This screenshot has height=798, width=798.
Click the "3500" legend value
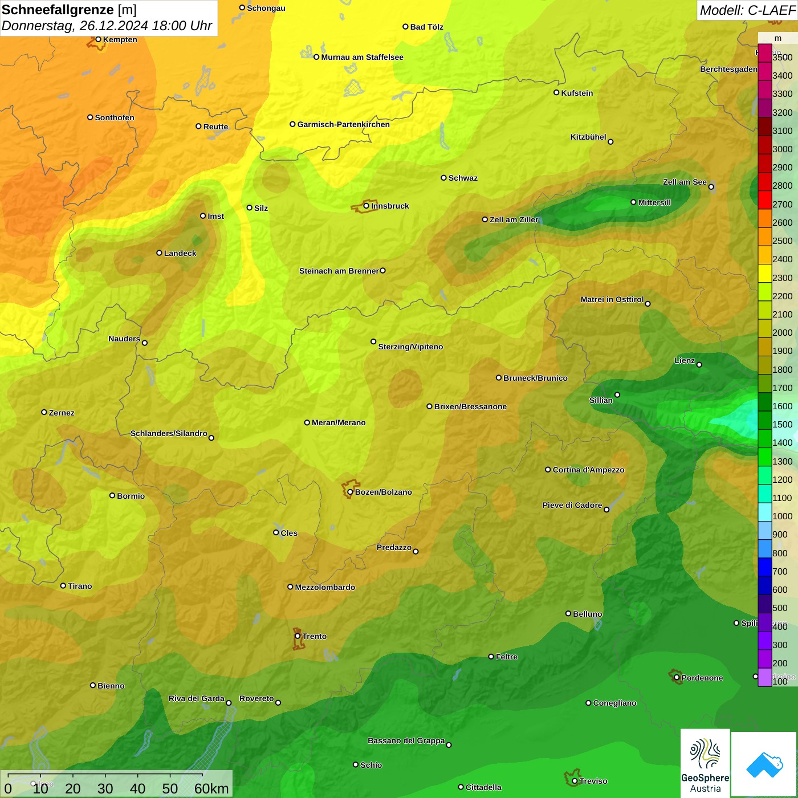pos(783,58)
